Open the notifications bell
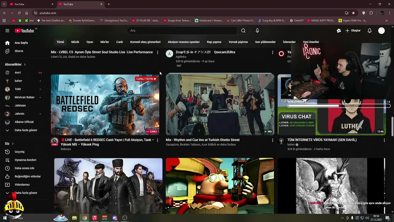Screen dimensions: 394x222 tap(370, 31)
